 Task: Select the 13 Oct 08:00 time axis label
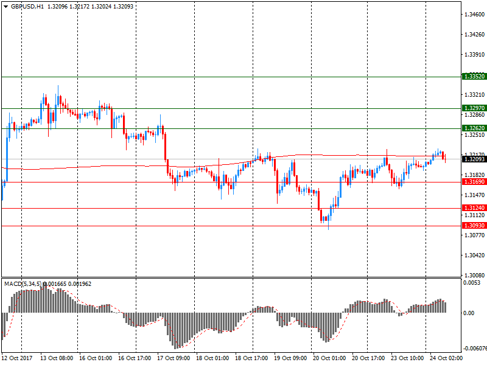click(x=57, y=358)
